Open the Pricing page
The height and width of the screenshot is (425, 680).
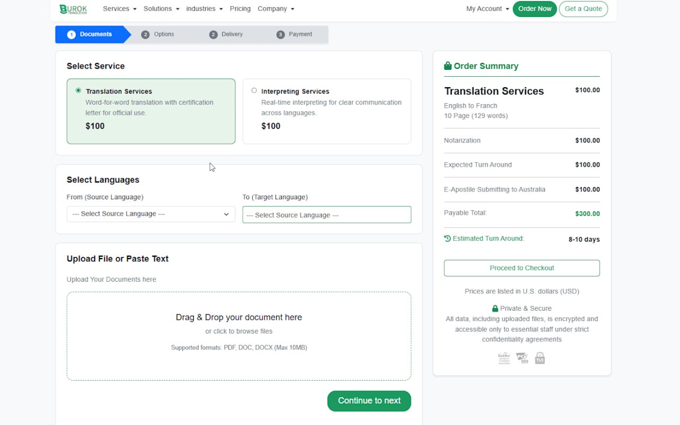pyautogui.click(x=240, y=9)
